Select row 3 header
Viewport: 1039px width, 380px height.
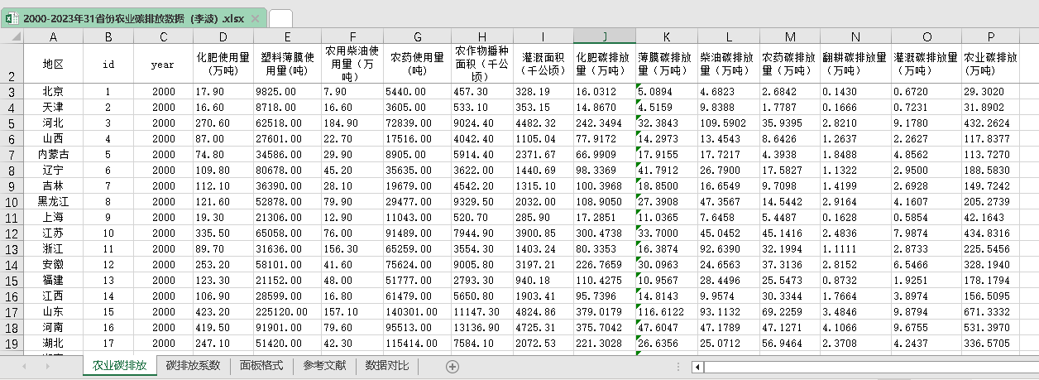[12, 91]
